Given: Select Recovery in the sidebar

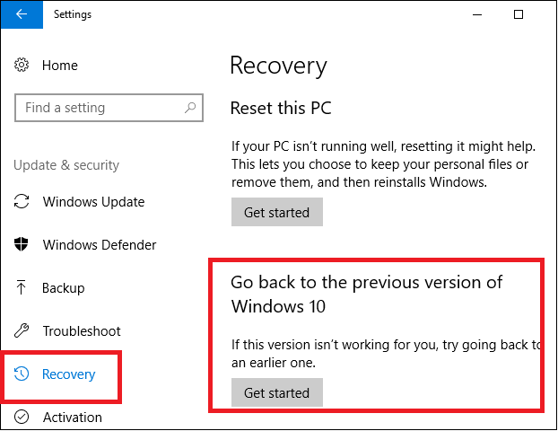Looking at the screenshot, I should click(x=69, y=374).
